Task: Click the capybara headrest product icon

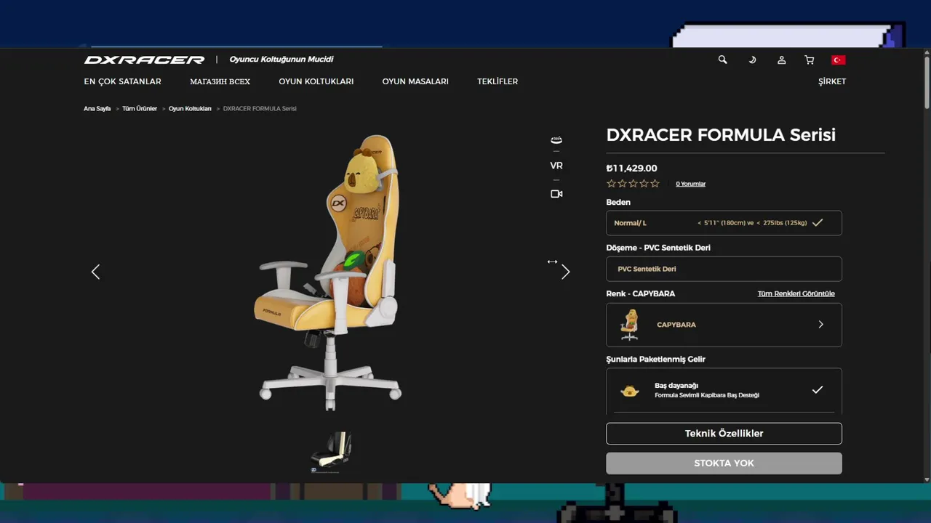Action: [630, 391]
